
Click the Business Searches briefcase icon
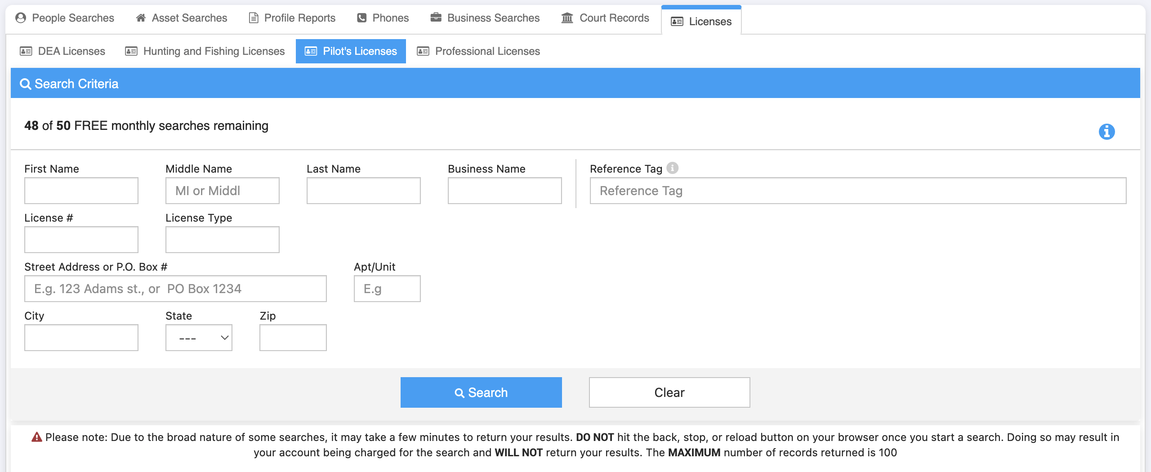coord(436,18)
